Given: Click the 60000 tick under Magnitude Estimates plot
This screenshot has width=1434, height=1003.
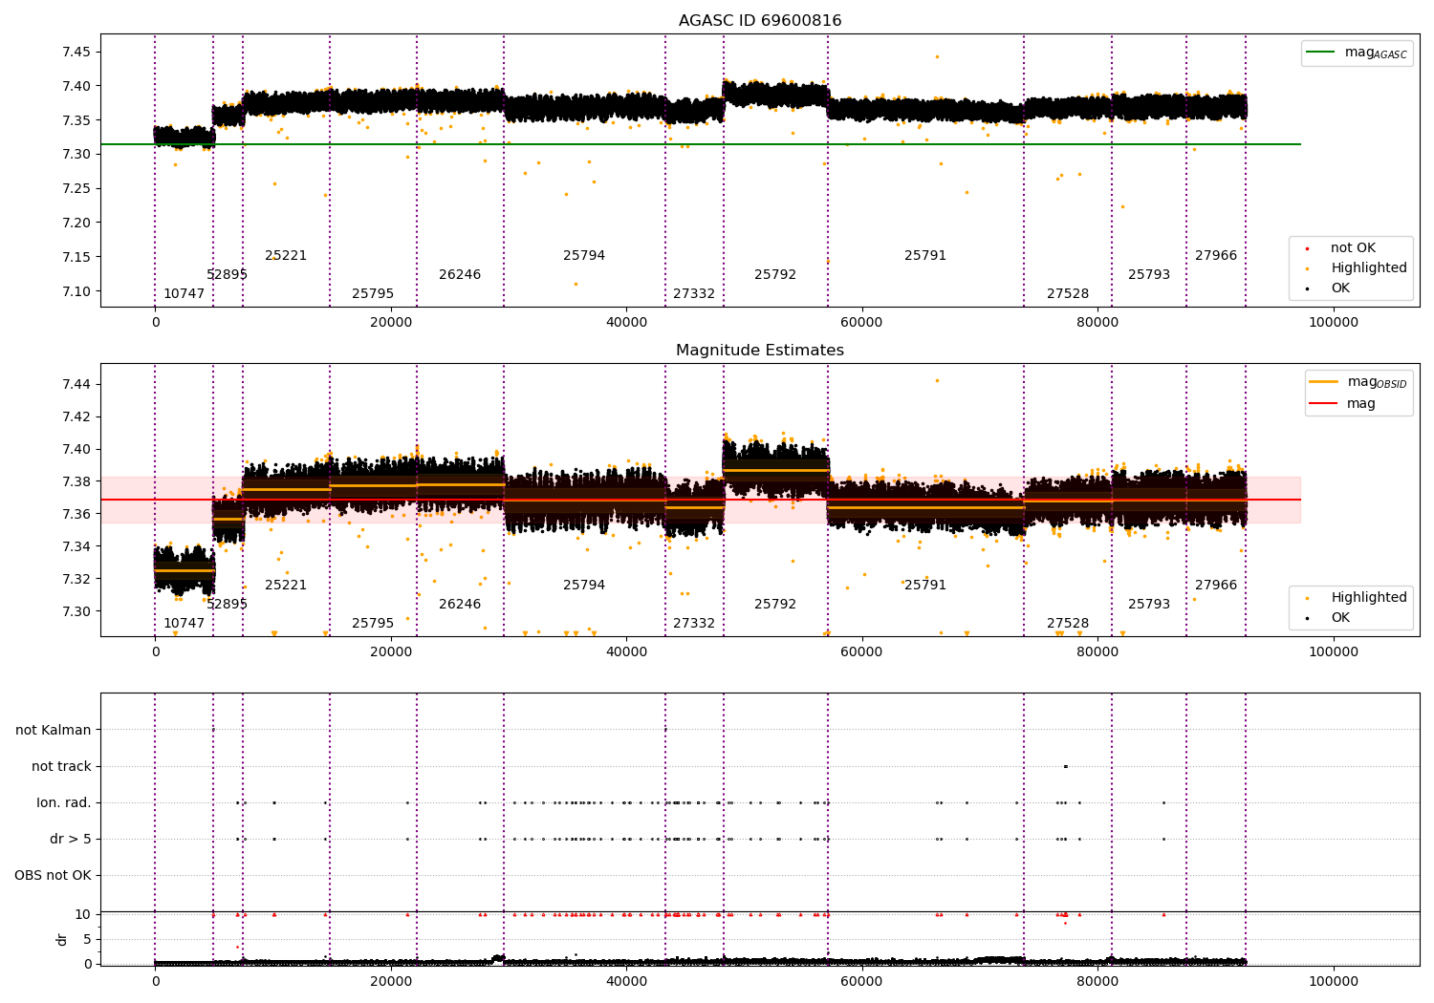Looking at the screenshot, I should [861, 652].
